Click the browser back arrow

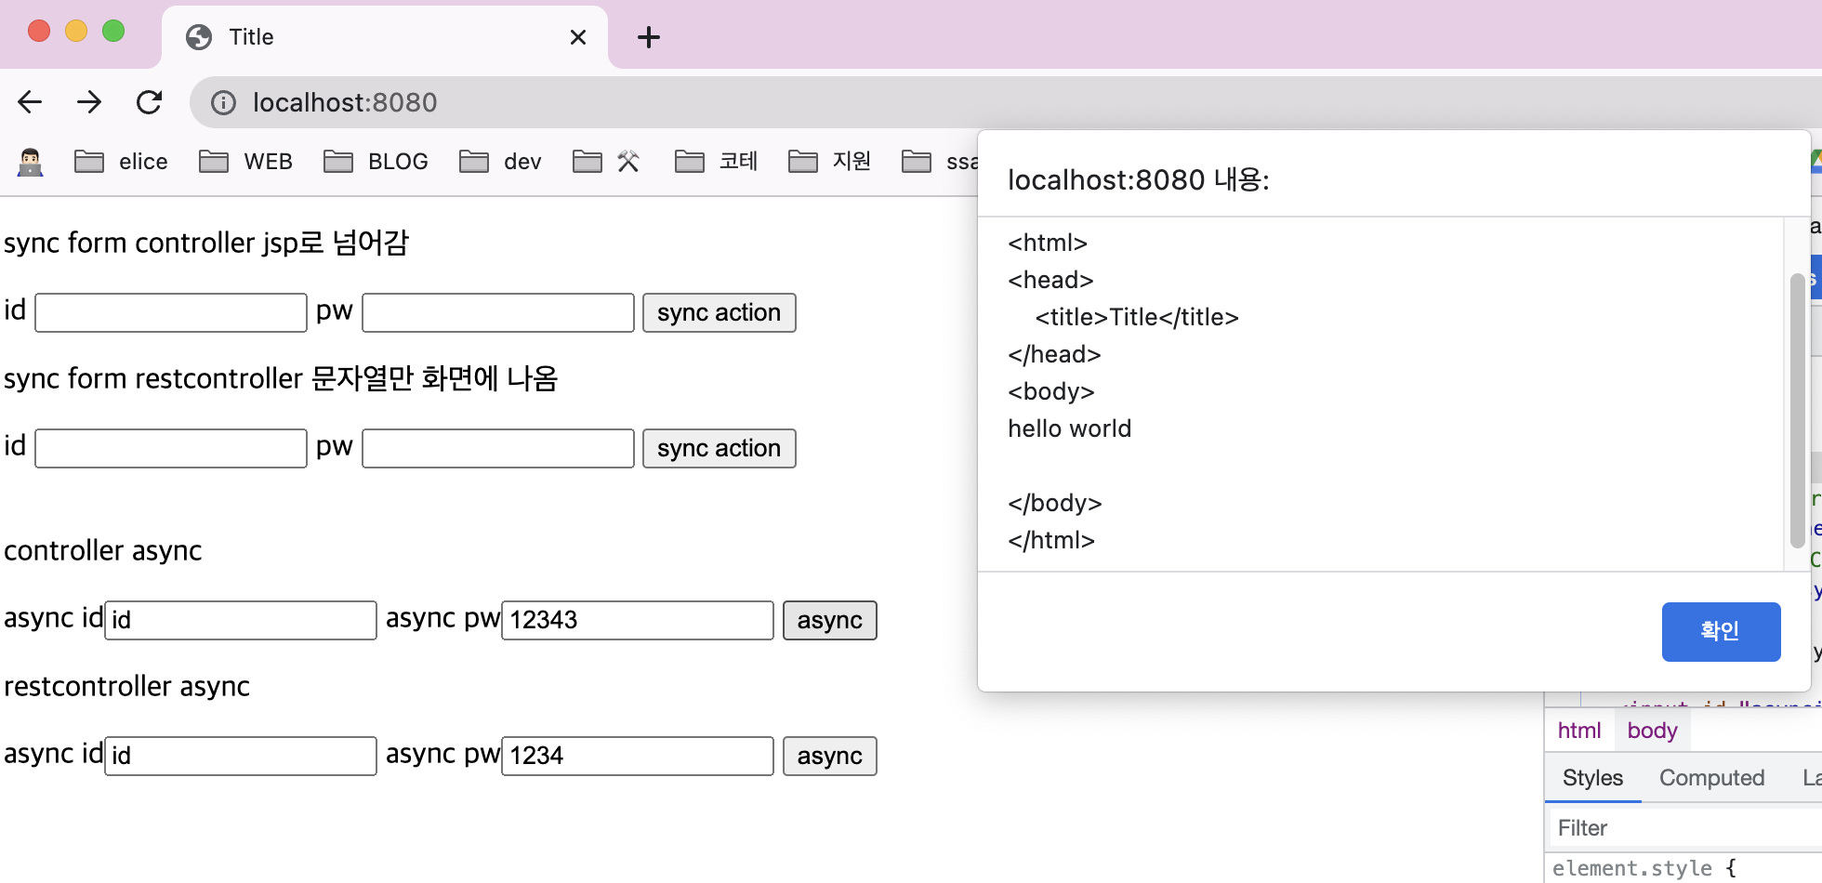(x=30, y=102)
